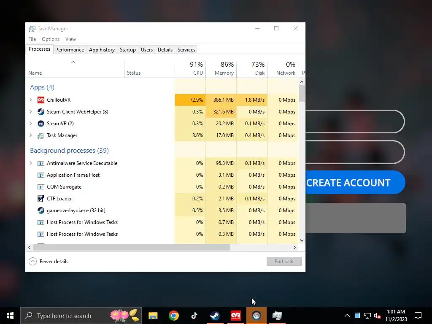Click the scroll left arrow
Viewport: 432px width, 324px height.
coord(29,247)
